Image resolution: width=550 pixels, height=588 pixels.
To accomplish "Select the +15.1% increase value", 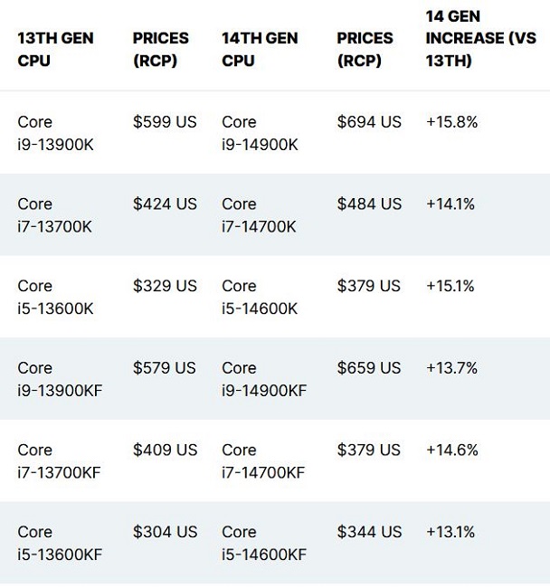I will click(450, 286).
